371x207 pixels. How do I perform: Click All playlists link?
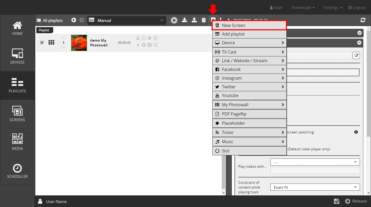coord(50,20)
